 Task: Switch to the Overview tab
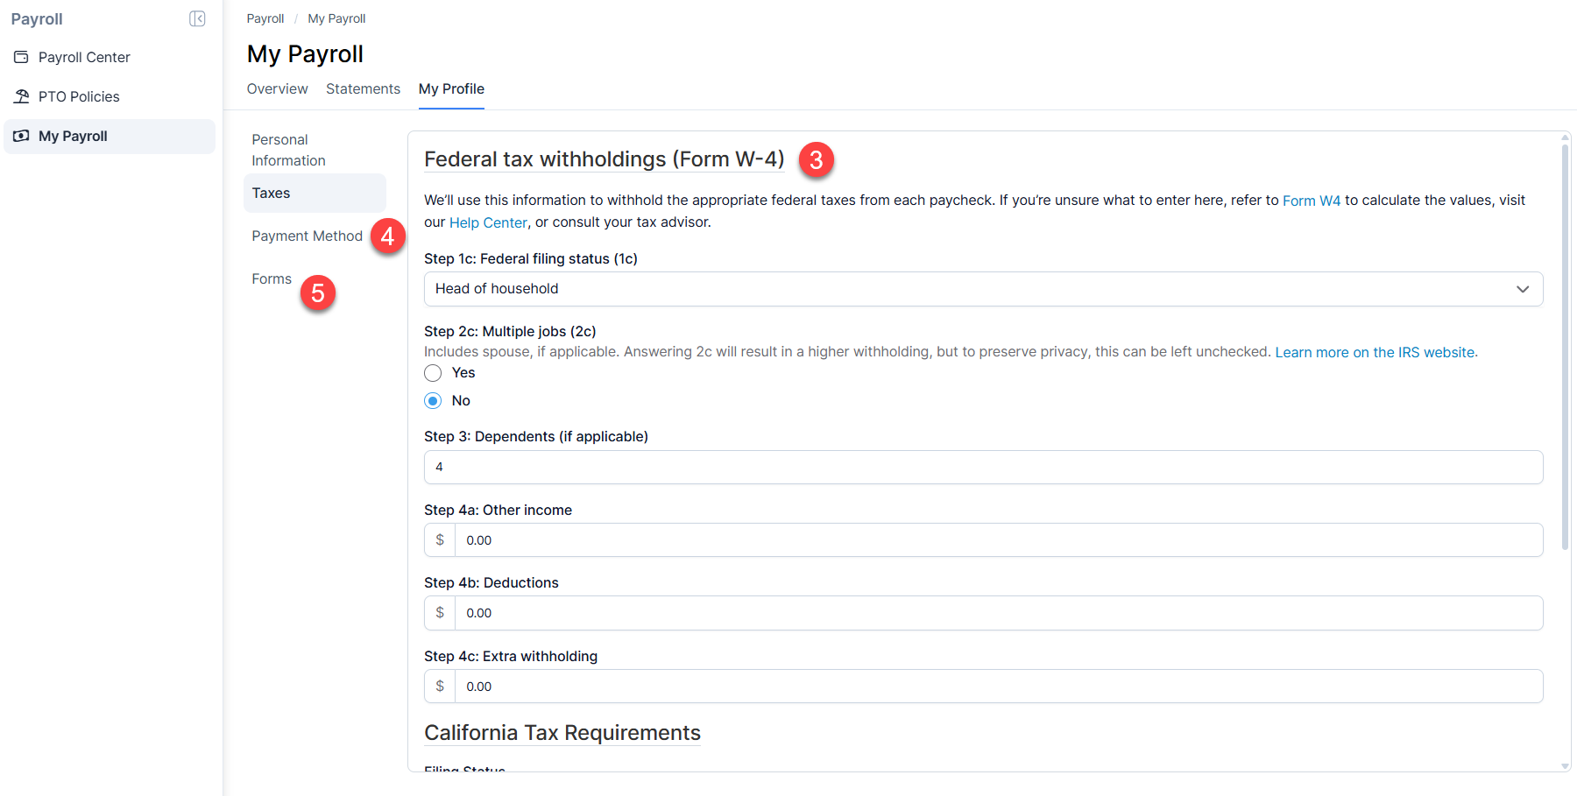tap(277, 88)
